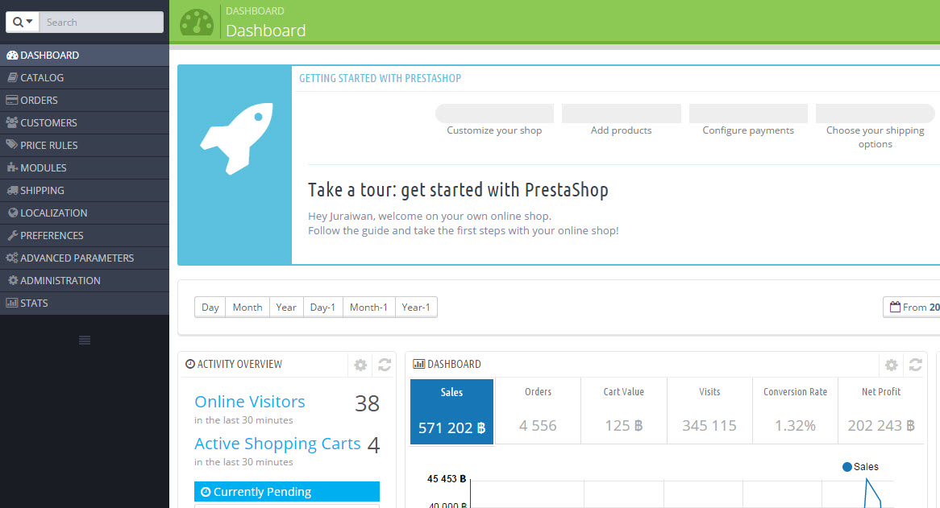Viewport: 940px width, 508px height.
Task: Focus the Search input field
Action: pyautogui.click(x=102, y=22)
